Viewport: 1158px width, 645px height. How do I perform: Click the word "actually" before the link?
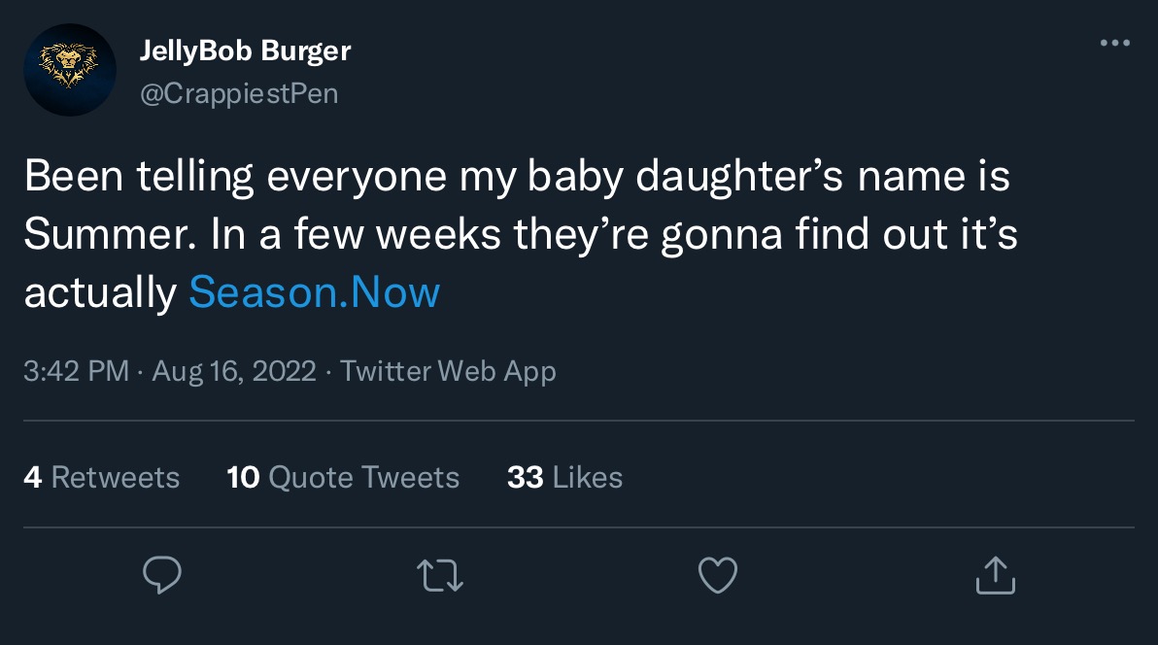pyautogui.click(x=99, y=291)
